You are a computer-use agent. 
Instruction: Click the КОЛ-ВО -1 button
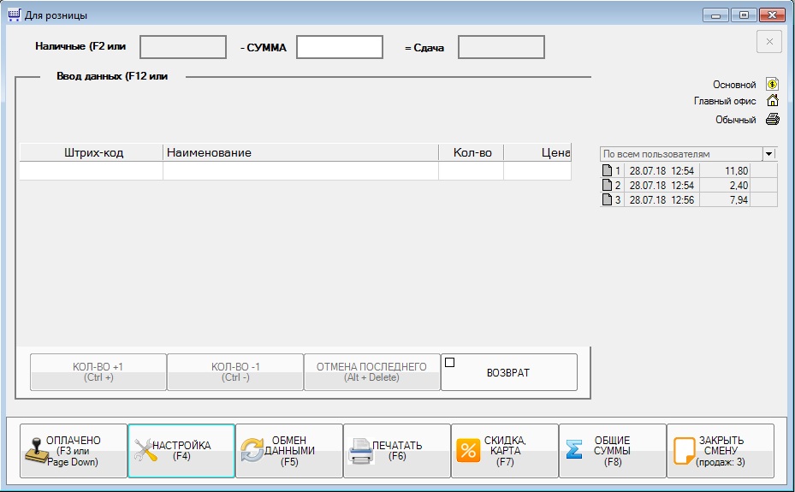coord(235,372)
